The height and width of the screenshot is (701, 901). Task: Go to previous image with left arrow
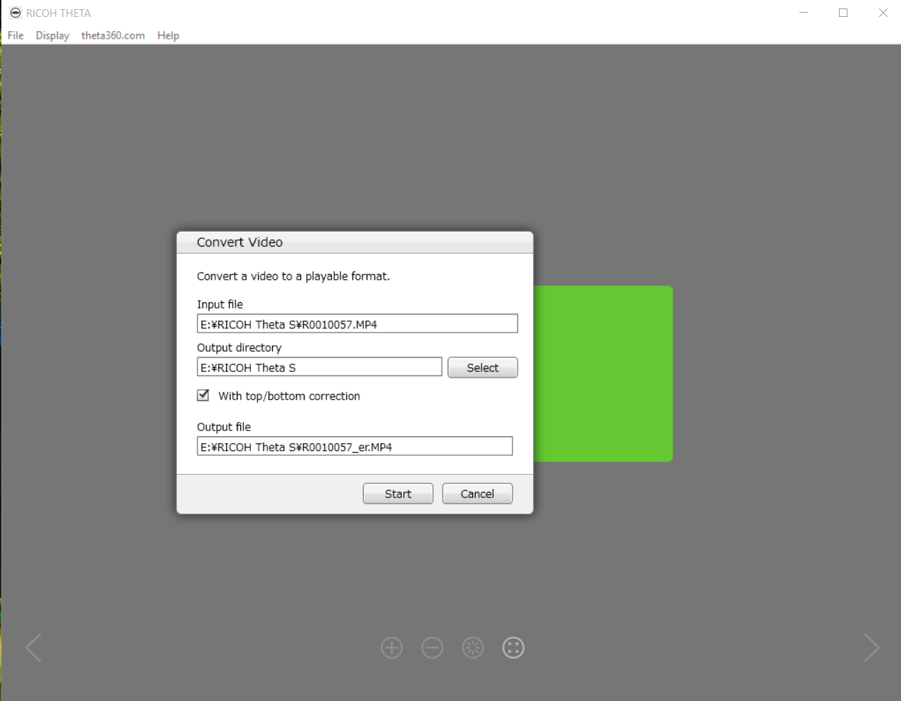(33, 647)
